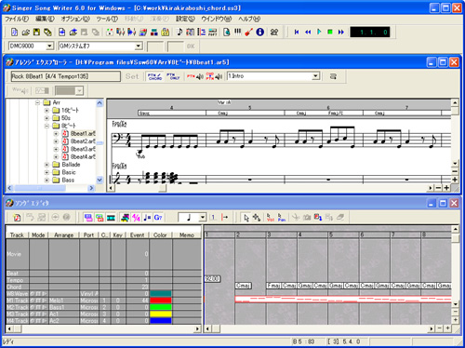
Task: Select 8beat4.ar5 in the tree
Action: click(83, 156)
